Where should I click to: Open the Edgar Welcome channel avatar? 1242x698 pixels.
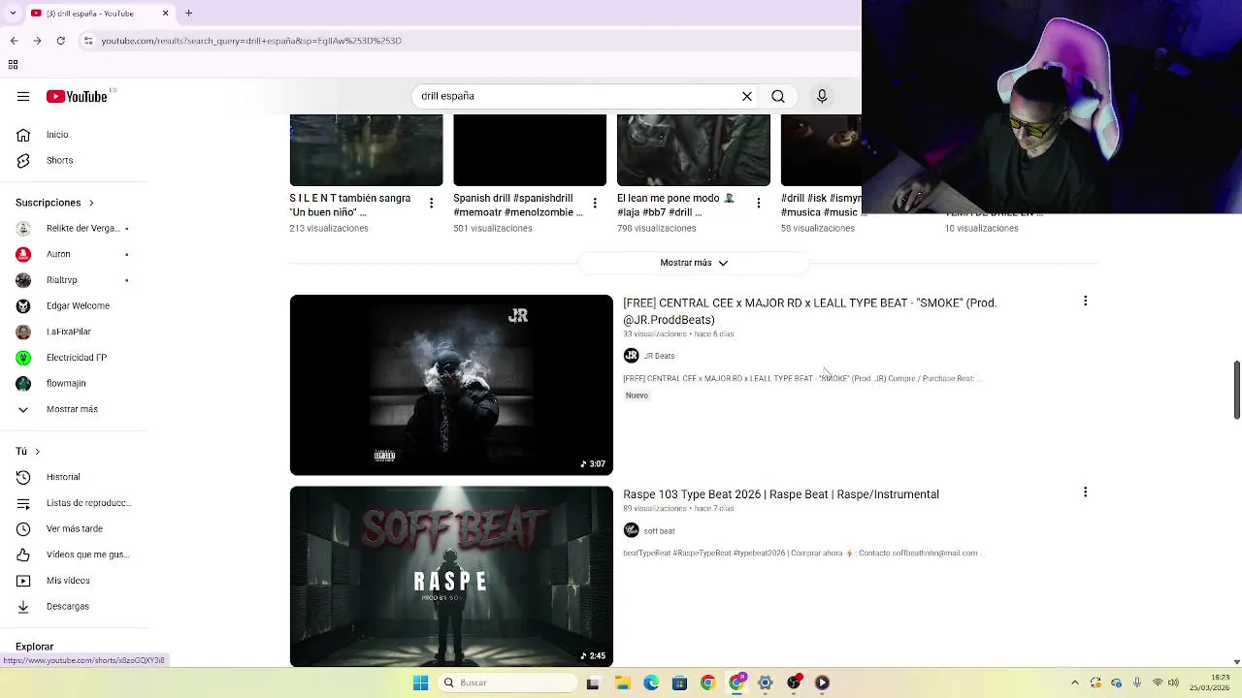pos(23,305)
